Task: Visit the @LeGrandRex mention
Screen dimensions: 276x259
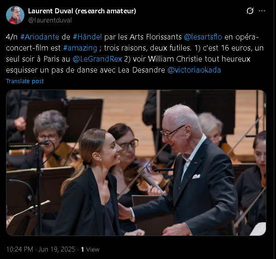Action: pos(98,59)
